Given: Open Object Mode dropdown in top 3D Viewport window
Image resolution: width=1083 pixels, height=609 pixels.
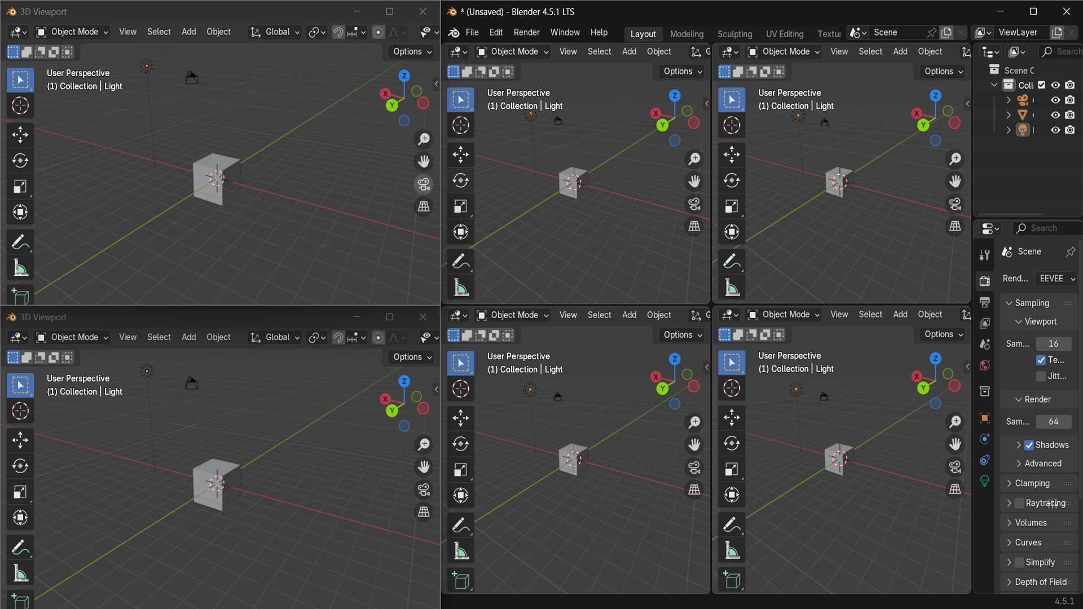Looking at the screenshot, I should coord(72,32).
